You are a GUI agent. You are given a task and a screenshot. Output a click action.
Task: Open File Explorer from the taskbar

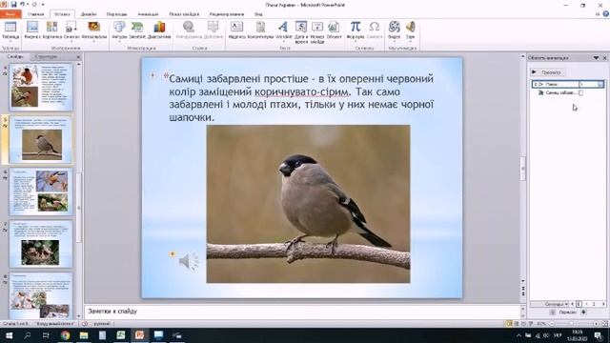(x=84, y=335)
